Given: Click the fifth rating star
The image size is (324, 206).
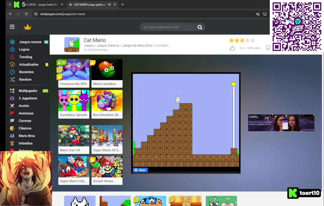Looking at the screenshot, I should [x=253, y=40].
